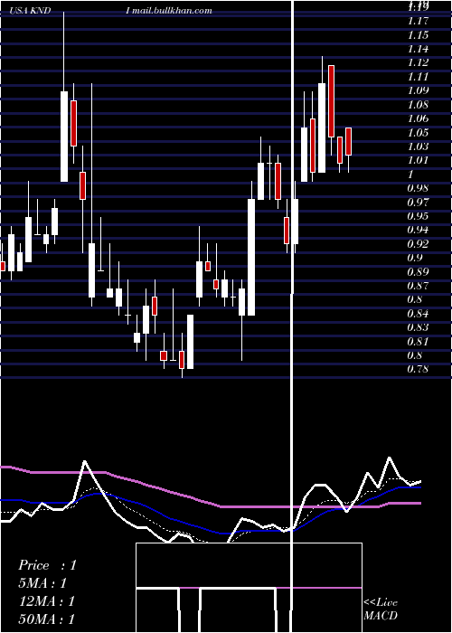Choose the 0.89 axis label

coord(418,272)
